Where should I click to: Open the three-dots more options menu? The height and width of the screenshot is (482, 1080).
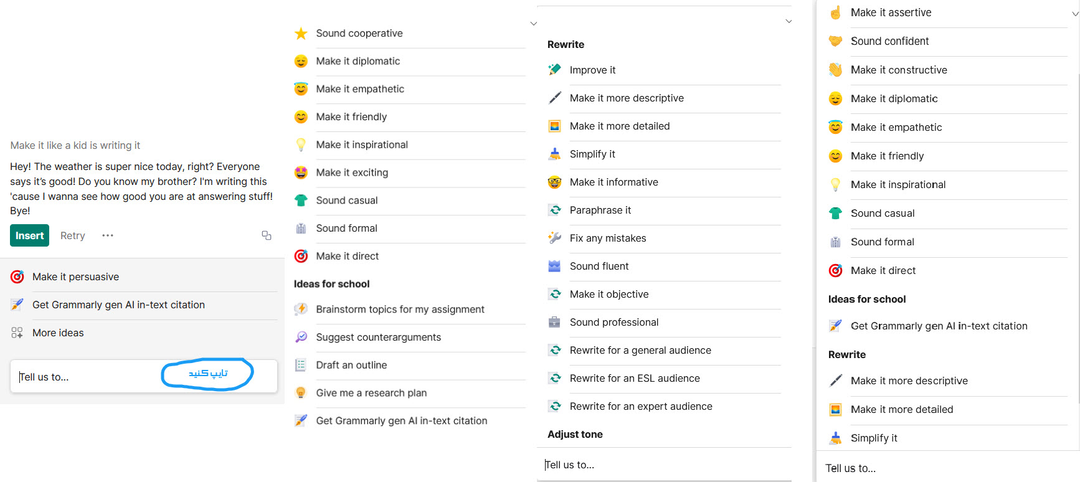pyautogui.click(x=108, y=235)
